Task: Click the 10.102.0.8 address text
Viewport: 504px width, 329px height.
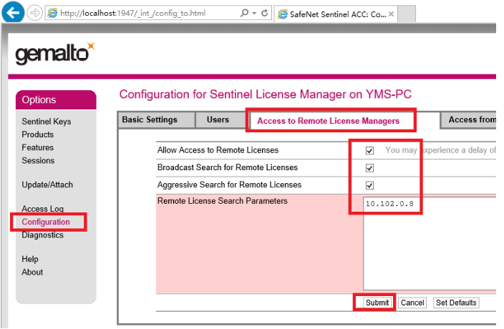Action: click(389, 204)
